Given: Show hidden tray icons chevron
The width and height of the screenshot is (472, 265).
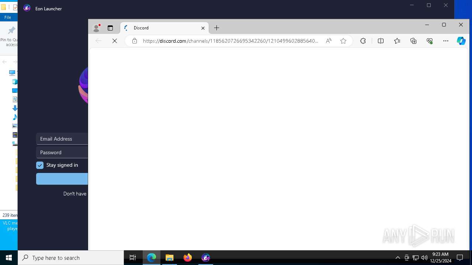Looking at the screenshot, I should pos(398,258).
